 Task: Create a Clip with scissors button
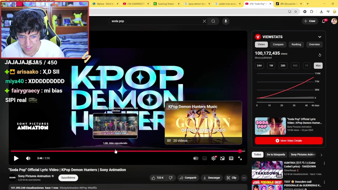coord(231,178)
